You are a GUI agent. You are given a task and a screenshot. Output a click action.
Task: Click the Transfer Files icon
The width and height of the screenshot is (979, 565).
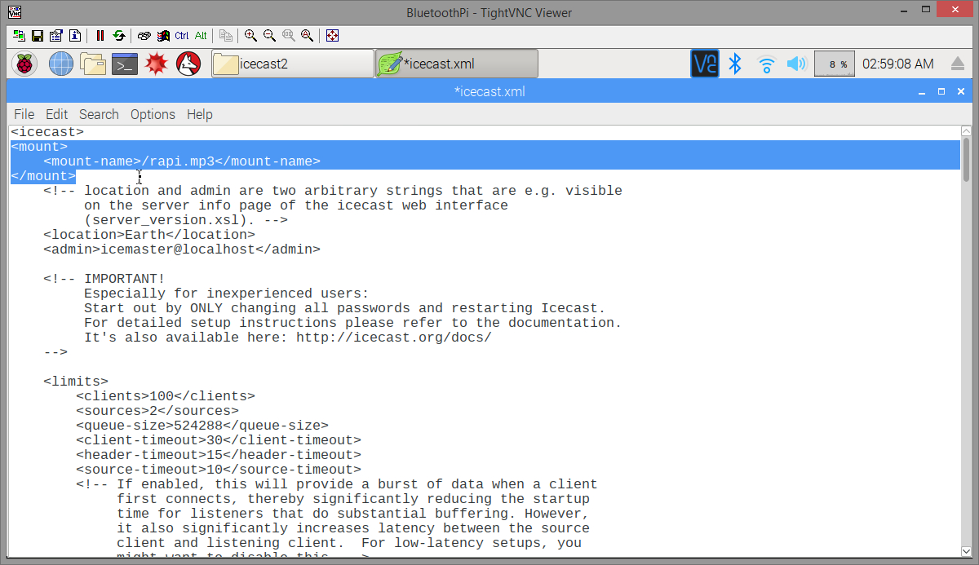(226, 36)
